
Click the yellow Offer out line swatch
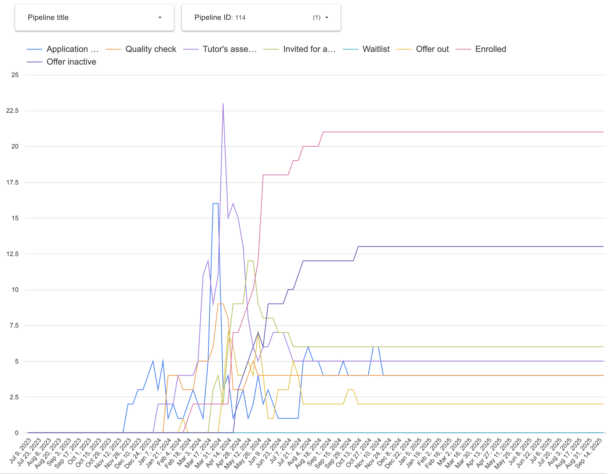coord(404,50)
